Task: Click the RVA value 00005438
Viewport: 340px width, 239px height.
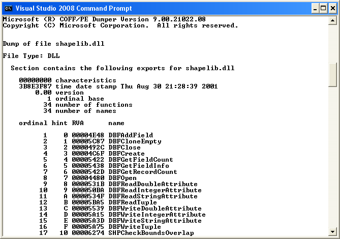Action: pos(88,165)
